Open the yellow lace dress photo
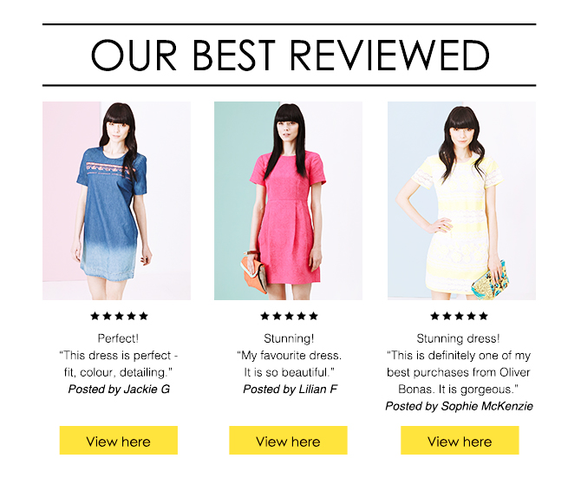581x478 pixels. (x=461, y=200)
